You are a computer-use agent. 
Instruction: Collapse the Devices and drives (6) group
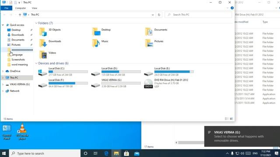point(36,63)
